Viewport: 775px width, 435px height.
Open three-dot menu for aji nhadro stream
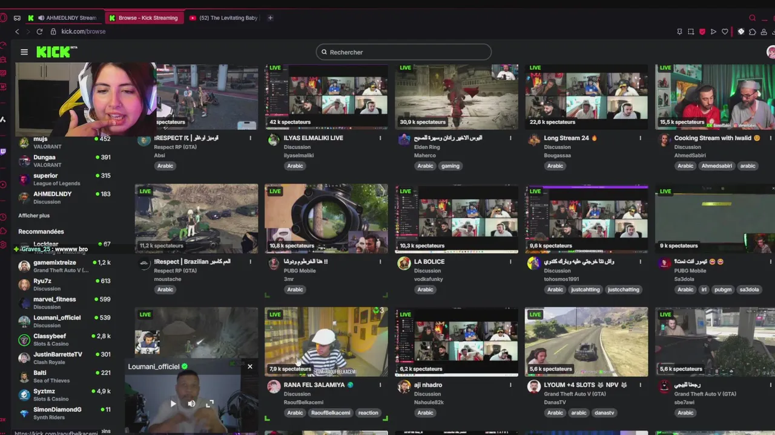pyautogui.click(x=510, y=385)
